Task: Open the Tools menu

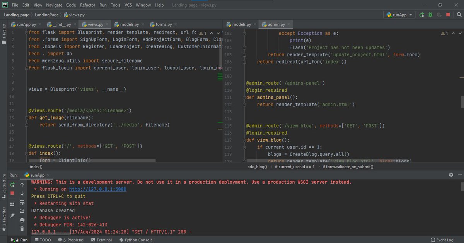Action: pyautogui.click(x=115, y=5)
